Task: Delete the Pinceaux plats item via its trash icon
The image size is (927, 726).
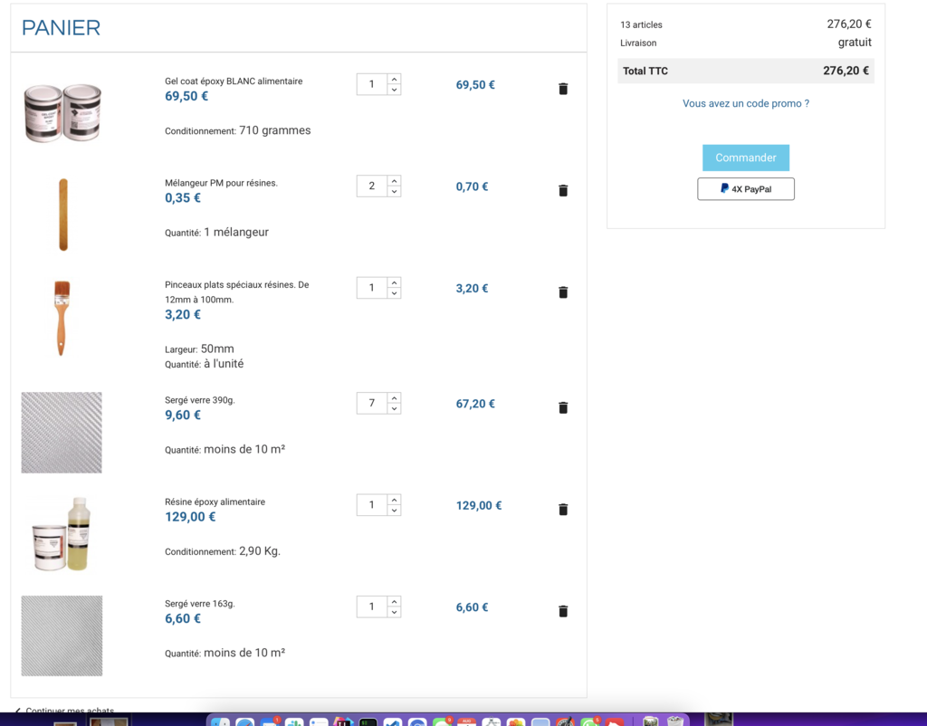Action: pos(563,292)
